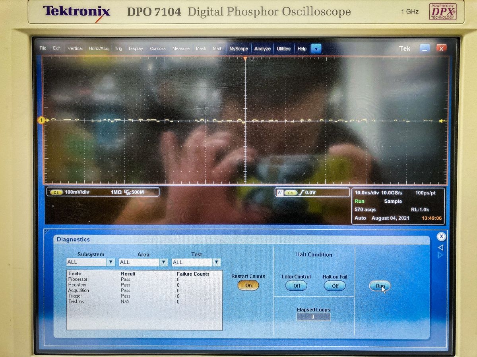
Task: Open the Analyze menu
Action: (x=262, y=49)
